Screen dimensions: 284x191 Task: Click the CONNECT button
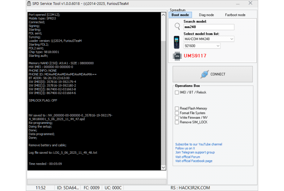pos(212,74)
